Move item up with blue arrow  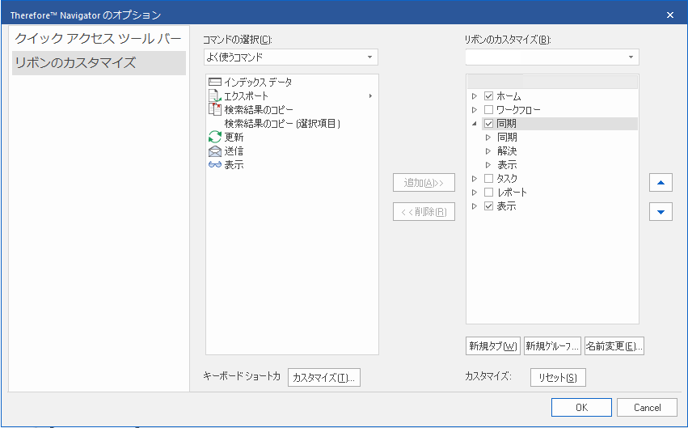click(661, 183)
